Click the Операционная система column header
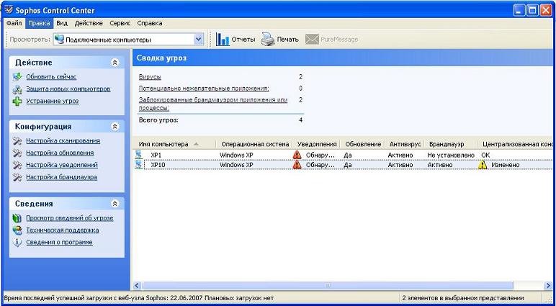Screen dimensions: 556x306 (255, 144)
